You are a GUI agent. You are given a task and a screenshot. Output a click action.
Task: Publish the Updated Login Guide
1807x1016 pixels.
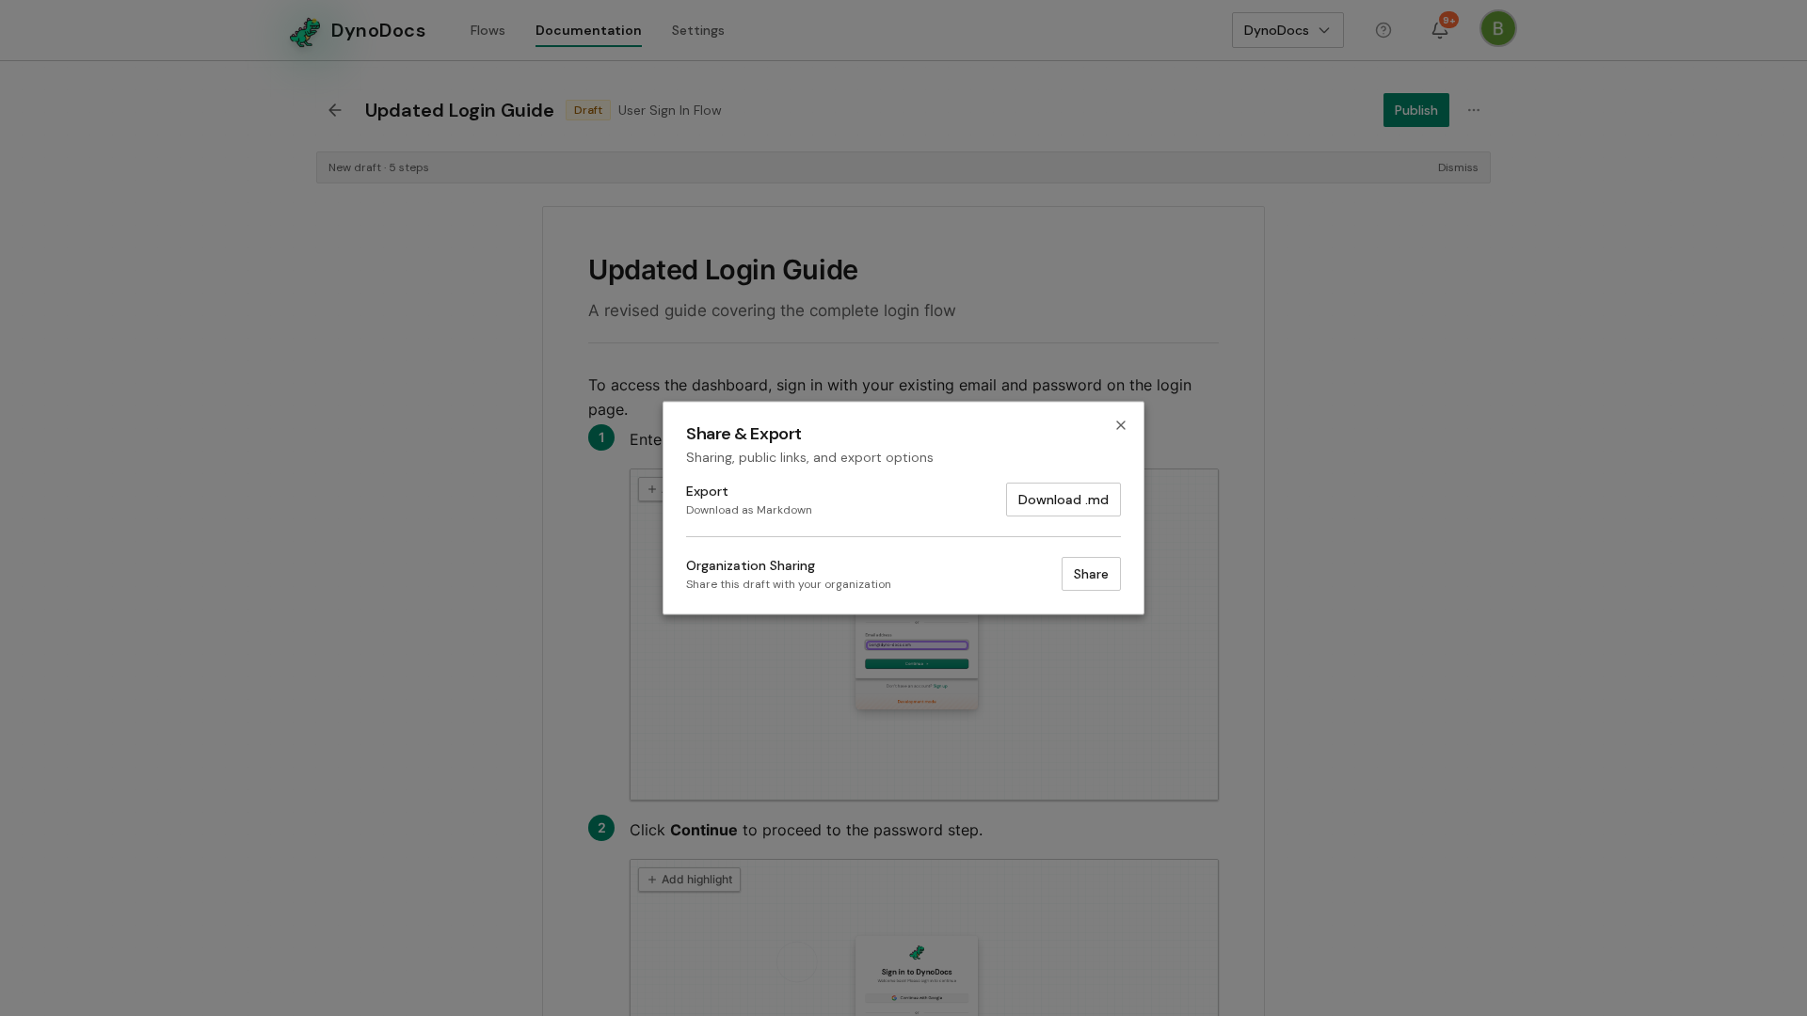click(1415, 110)
